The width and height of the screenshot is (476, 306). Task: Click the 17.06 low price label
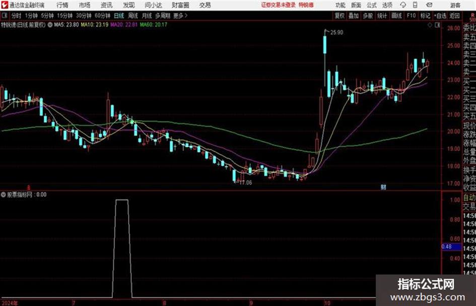pyautogui.click(x=246, y=183)
